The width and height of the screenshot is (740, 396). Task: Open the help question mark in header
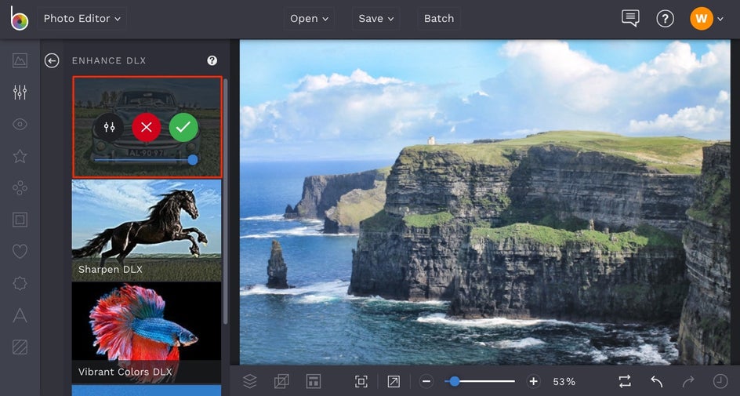(x=665, y=19)
